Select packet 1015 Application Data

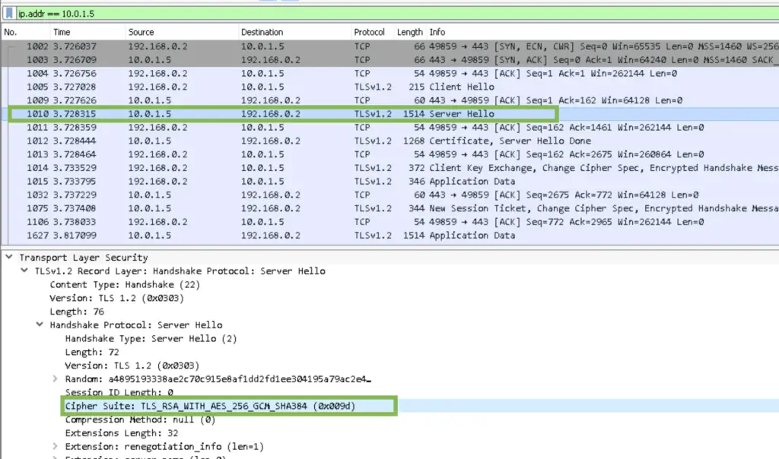click(390, 182)
